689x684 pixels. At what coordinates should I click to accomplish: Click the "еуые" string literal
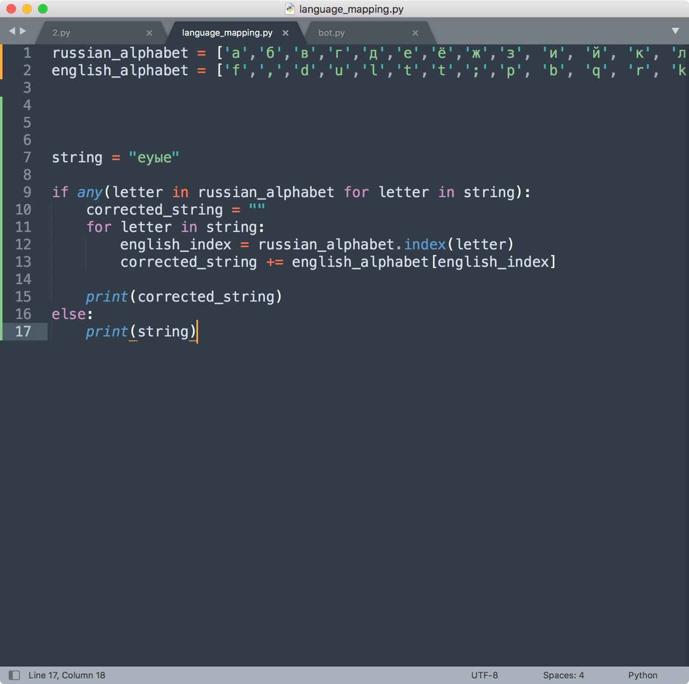pyautogui.click(x=154, y=157)
